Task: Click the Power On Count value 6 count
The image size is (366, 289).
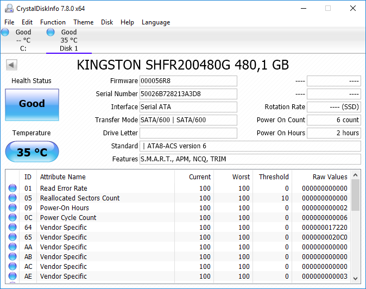Action: tap(334, 120)
